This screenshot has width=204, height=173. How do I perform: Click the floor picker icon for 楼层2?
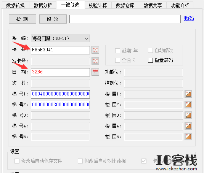[x=188, y=105]
